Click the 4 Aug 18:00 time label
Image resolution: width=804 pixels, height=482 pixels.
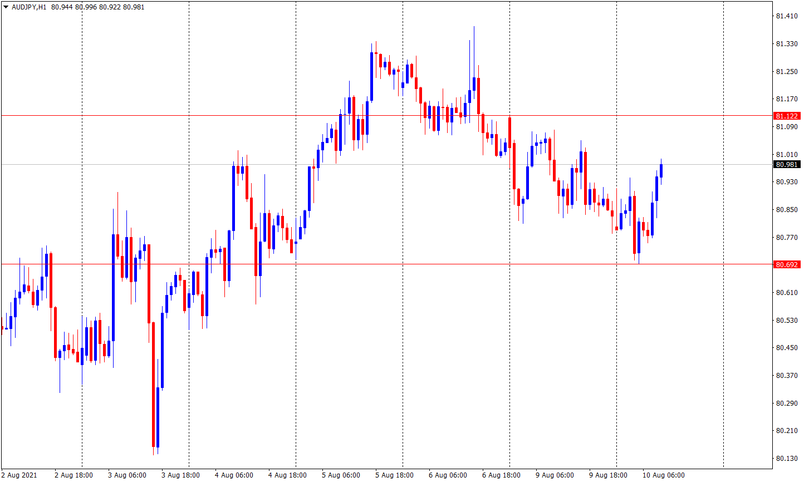tap(287, 475)
